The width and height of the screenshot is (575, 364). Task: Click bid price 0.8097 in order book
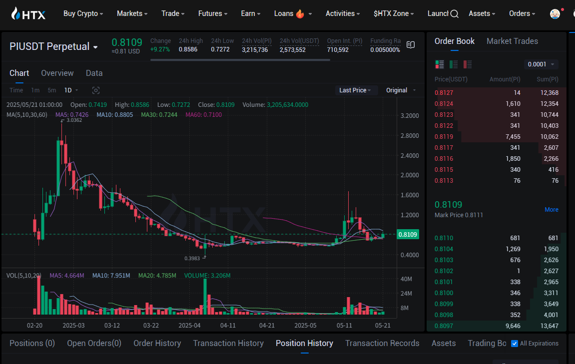click(444, 326)
